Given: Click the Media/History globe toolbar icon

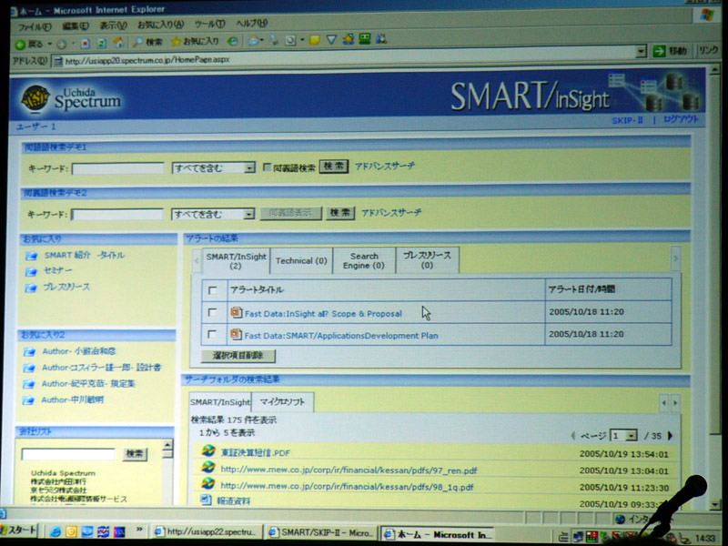Looking at the screenshot, I should point(233,41).
